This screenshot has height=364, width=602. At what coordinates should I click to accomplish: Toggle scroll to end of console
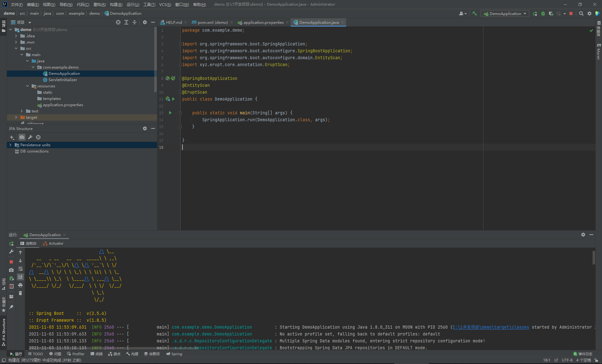click(x=20, y=277)
